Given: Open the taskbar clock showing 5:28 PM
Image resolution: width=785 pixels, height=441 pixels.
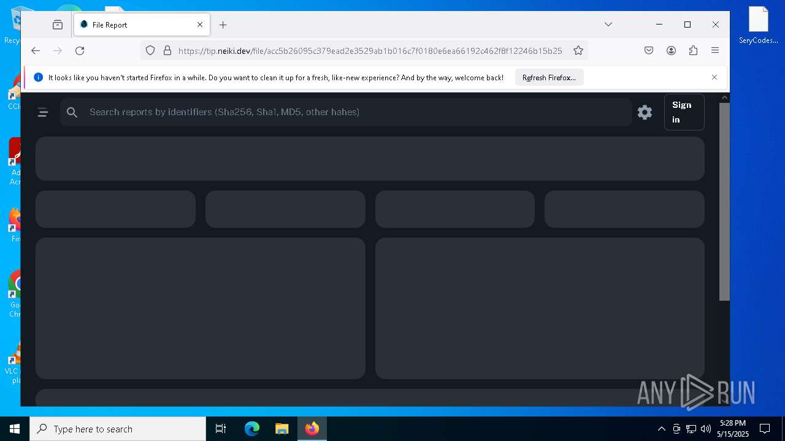Looking at the screenshot, I should coord(733,429).
